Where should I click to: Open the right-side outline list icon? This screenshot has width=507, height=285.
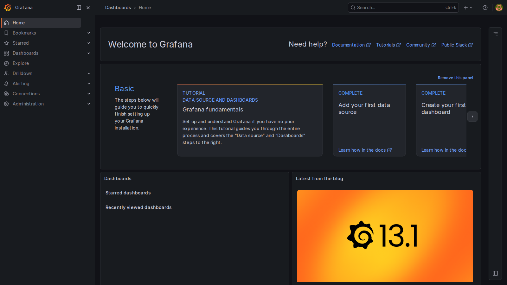496,34
